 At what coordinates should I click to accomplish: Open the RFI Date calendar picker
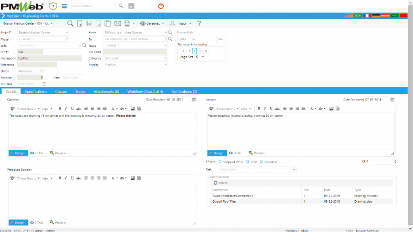click(x=44, y=84)
